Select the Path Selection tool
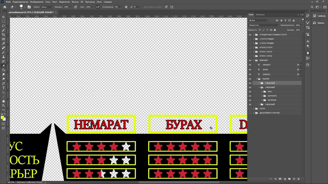Image resolution: width=328 pixels, height=184 pixels. point(4,92)
